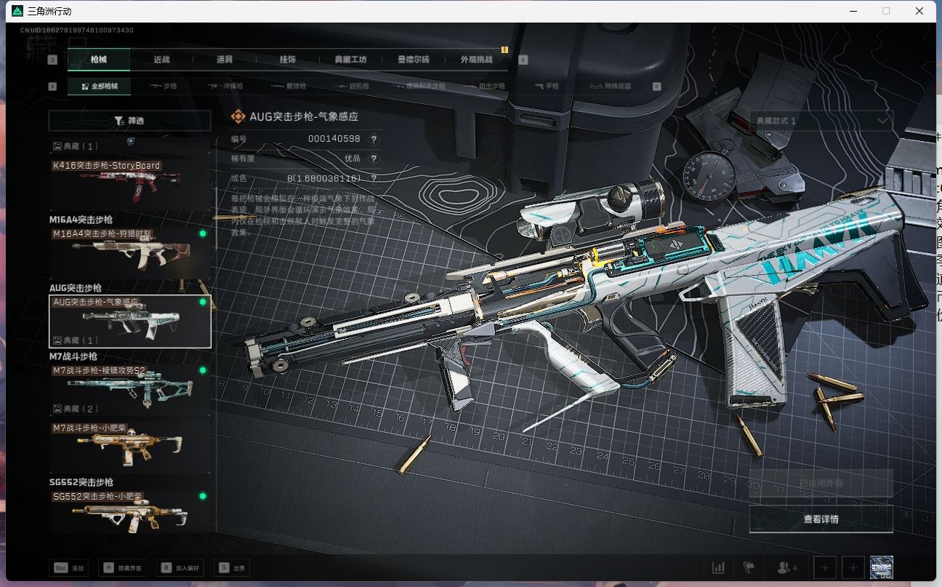Open the 近战 melee tab
This screenshot has width=942, height=587.
click(x=161, y=60)
